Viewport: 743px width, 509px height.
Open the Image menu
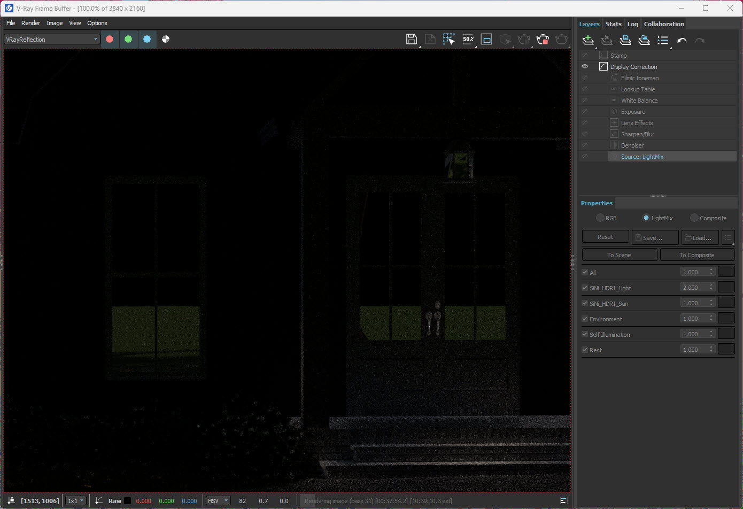click(x=55, y=23)
